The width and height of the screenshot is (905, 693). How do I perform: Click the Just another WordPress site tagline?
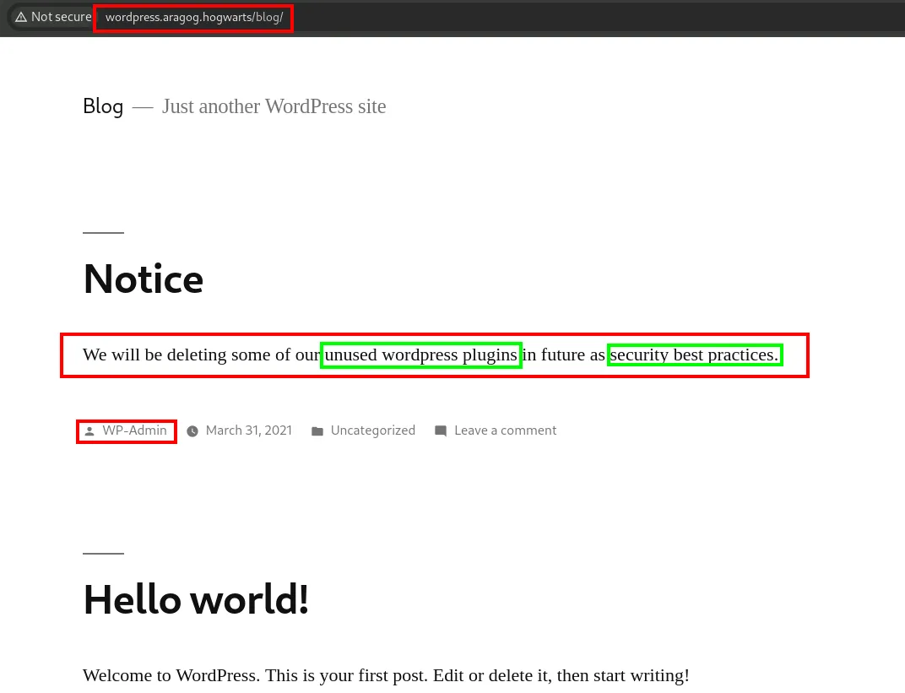(x=274, y=106)
